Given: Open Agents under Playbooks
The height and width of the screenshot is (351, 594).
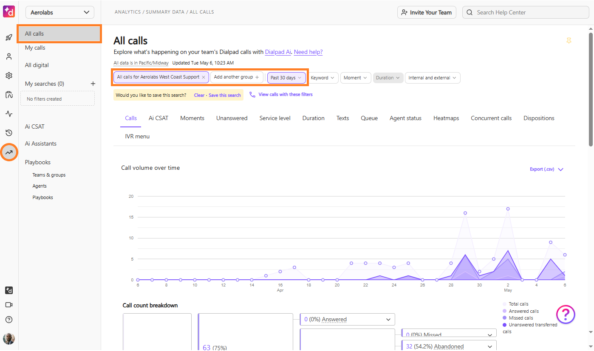Looking at the screenshot, I should pos(40,186).
